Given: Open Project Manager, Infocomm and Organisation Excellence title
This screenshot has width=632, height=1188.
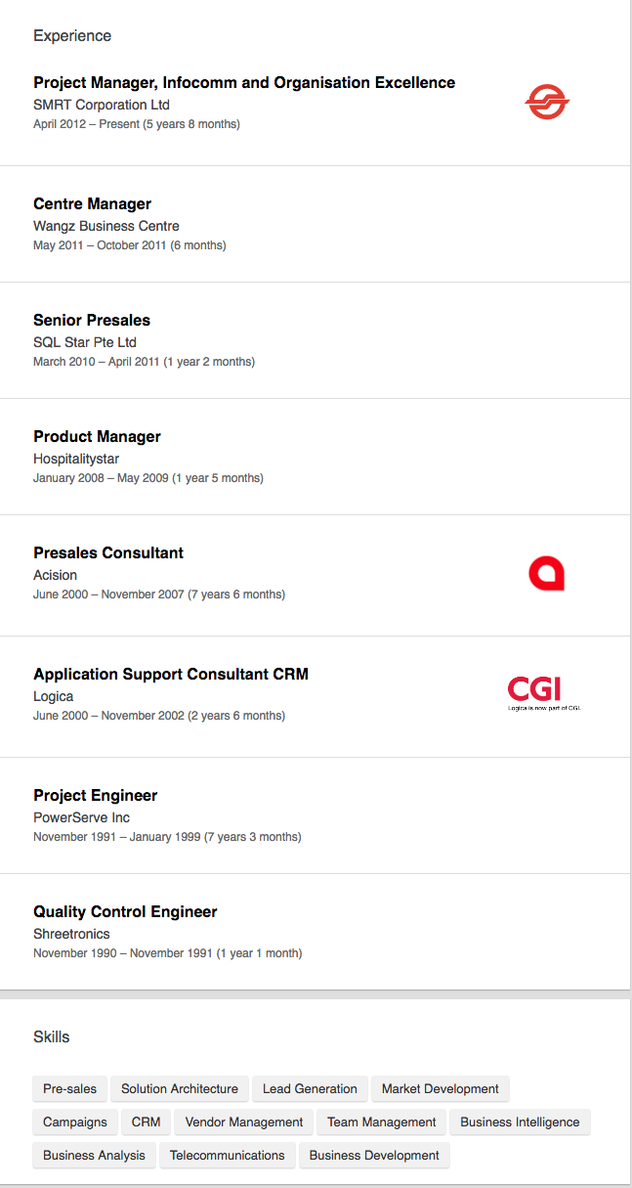Looking at the screenshot, I should click(244, 83).
